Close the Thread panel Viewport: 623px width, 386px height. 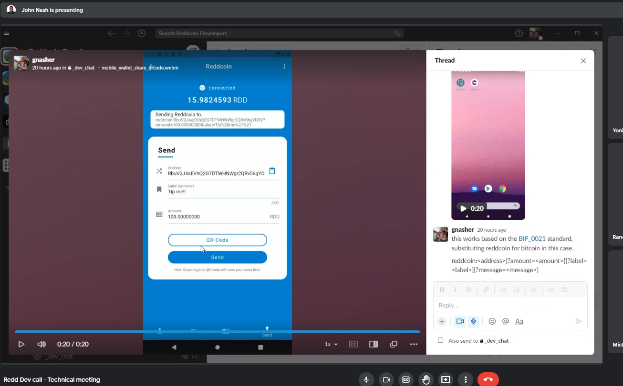click(x=583, y=61)
